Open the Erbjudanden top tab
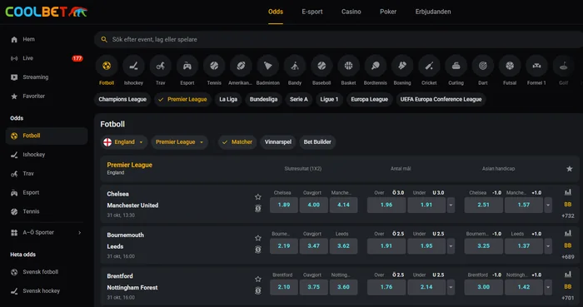Image resolution: width=583 pixels, height=307 pixels. [433, 12]
